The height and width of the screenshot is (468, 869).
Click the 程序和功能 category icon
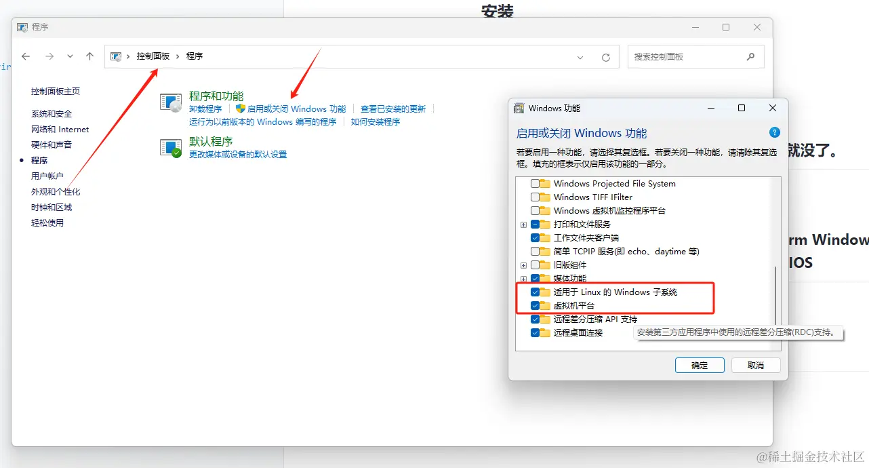tap(171, 102)
